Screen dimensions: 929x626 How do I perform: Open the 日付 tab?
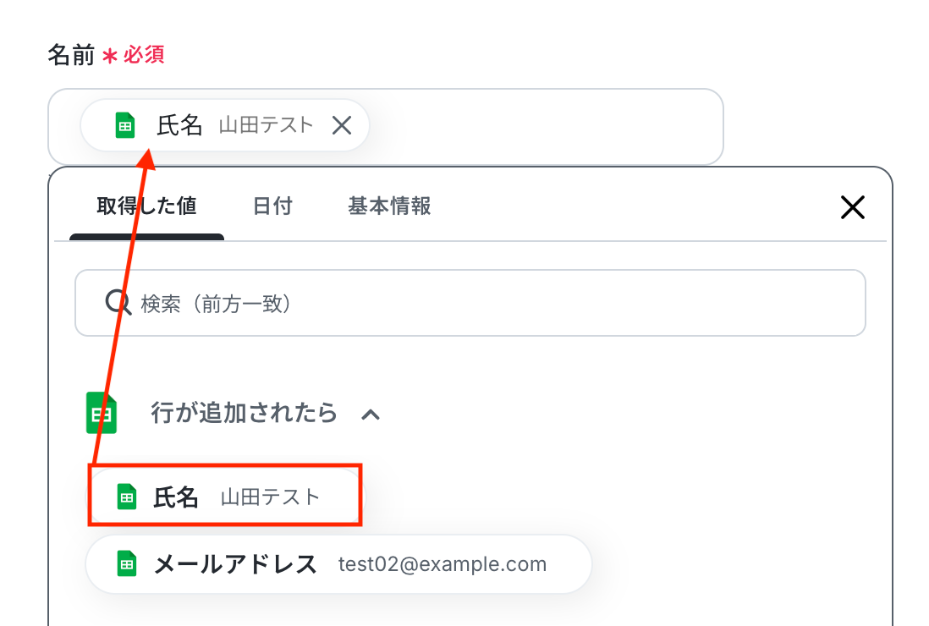click(272, 206)
